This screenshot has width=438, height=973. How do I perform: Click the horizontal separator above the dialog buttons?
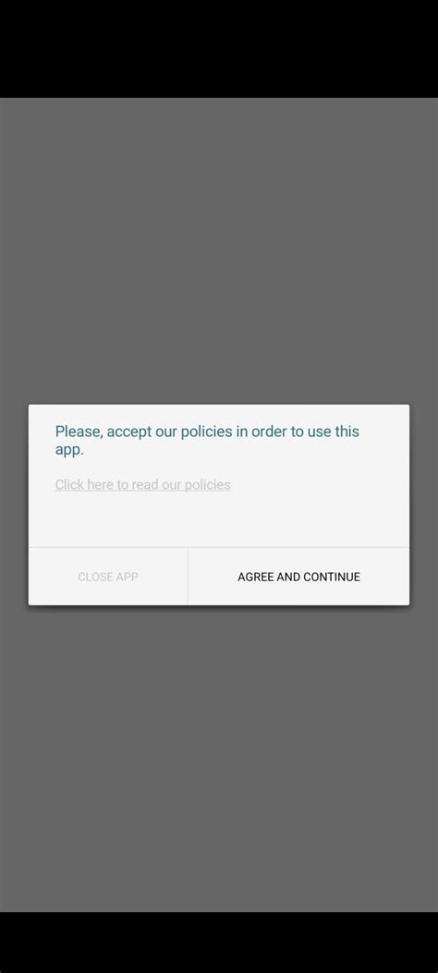pos(219,547)
